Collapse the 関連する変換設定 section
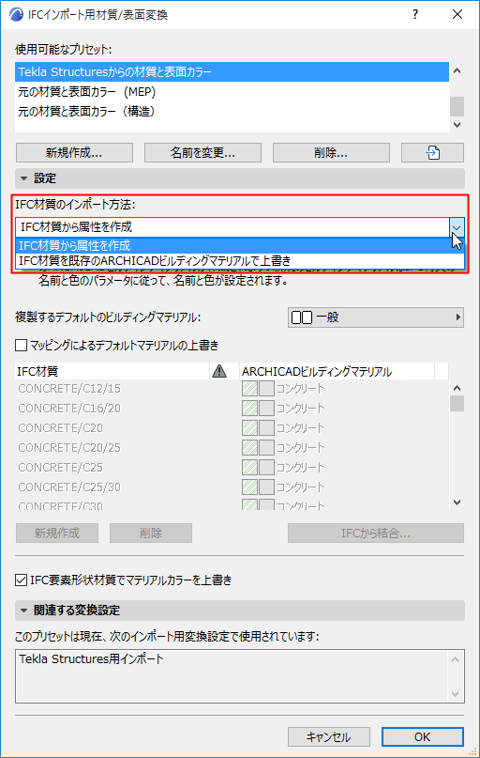 coord(23,611)
